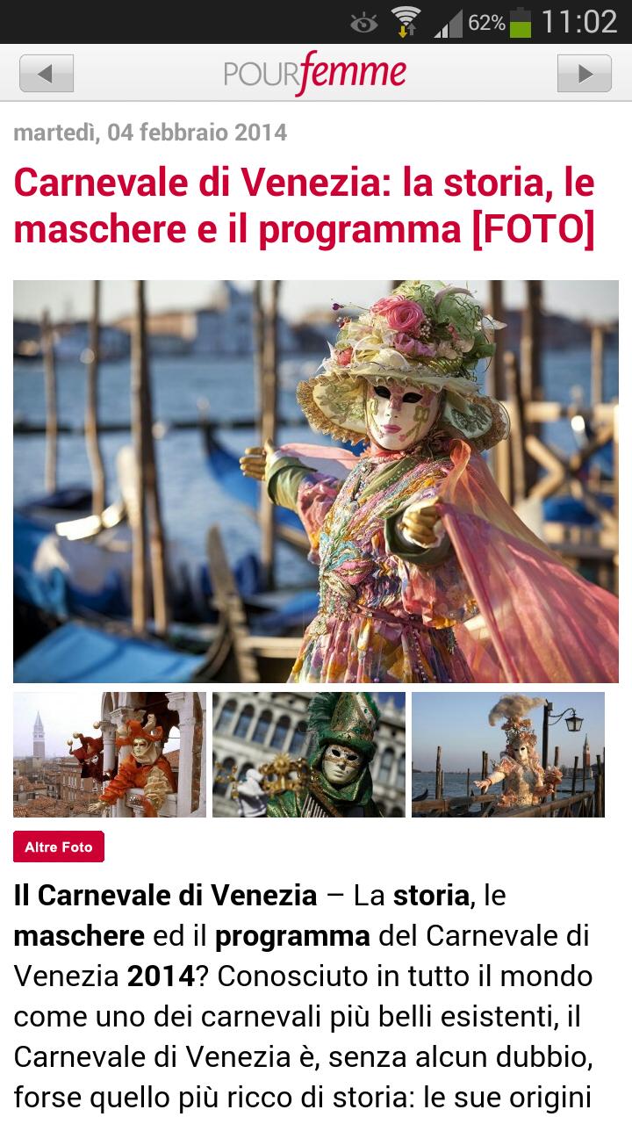Open thumbnail of mask by lamp post
The image size is (632, 1124).
(508, 754)
